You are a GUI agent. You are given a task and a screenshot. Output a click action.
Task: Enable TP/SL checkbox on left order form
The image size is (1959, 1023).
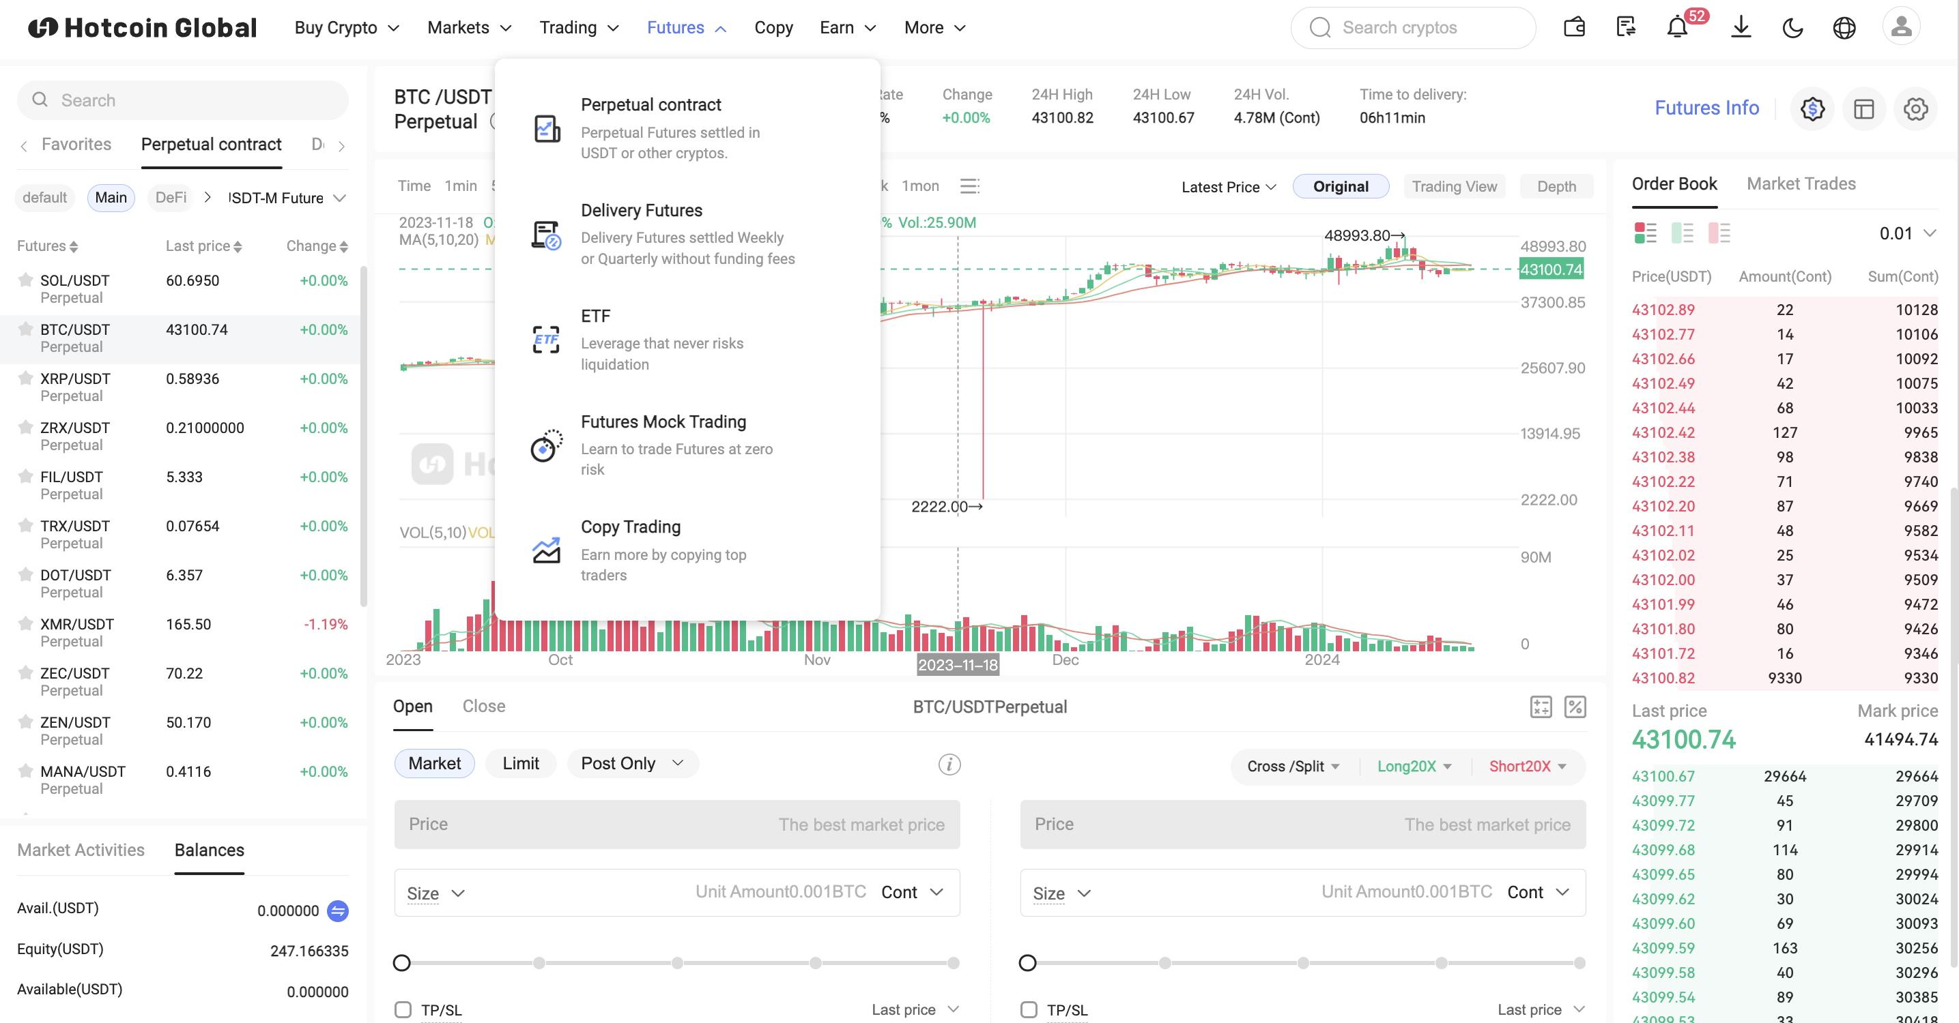pyautogui.click(x=403, y=1010)
